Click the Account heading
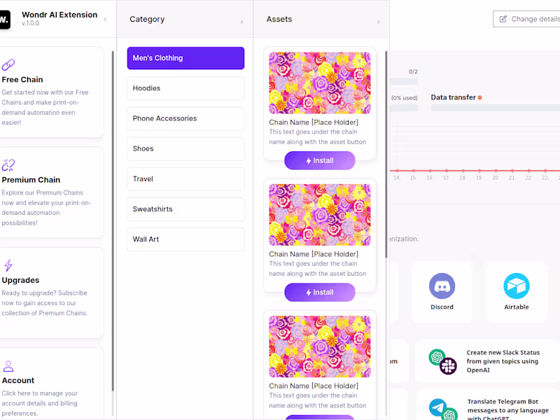 pos(18,381)
